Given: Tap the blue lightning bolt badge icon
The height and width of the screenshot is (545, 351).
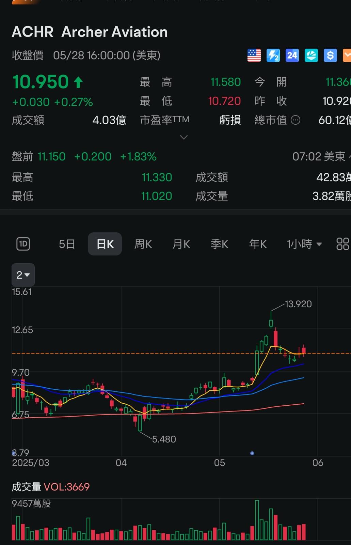Looking at the screenshot, I should click(273, 55).
